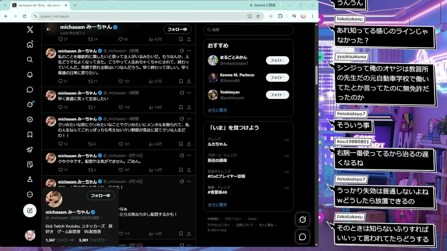Image resolution: width=447 pixels, height=251 pixels.
Task: Like the post with 110 likes
Action: coord(124,107)
